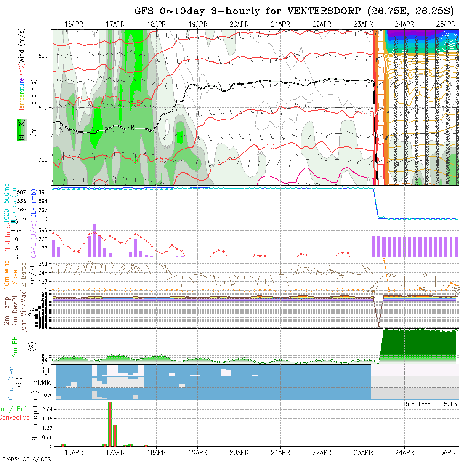Screen dimensions: 463x463
Task: Select the 246 wind speed axis value
Action: click(43, 273)
